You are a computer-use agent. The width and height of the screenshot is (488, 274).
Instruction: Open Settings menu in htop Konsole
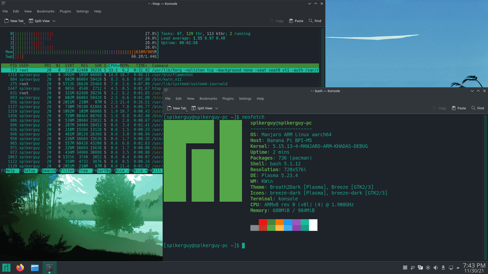(82, 11)
